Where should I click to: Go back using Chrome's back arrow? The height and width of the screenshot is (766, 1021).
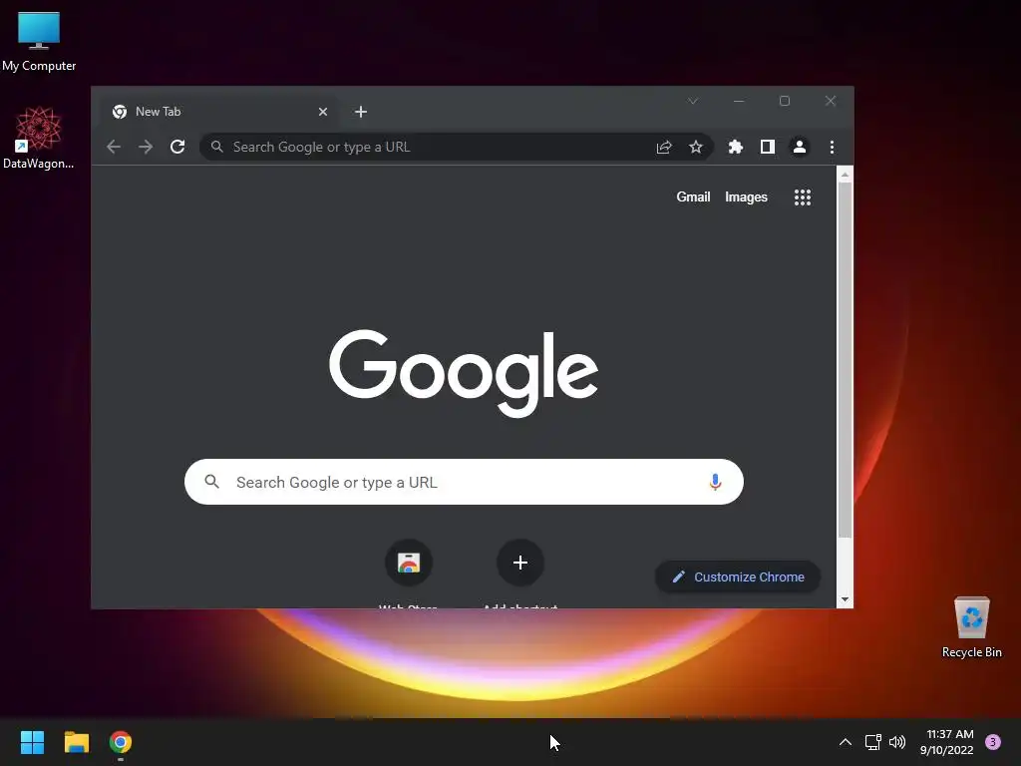pyautogui.click(x=114, y=148)
